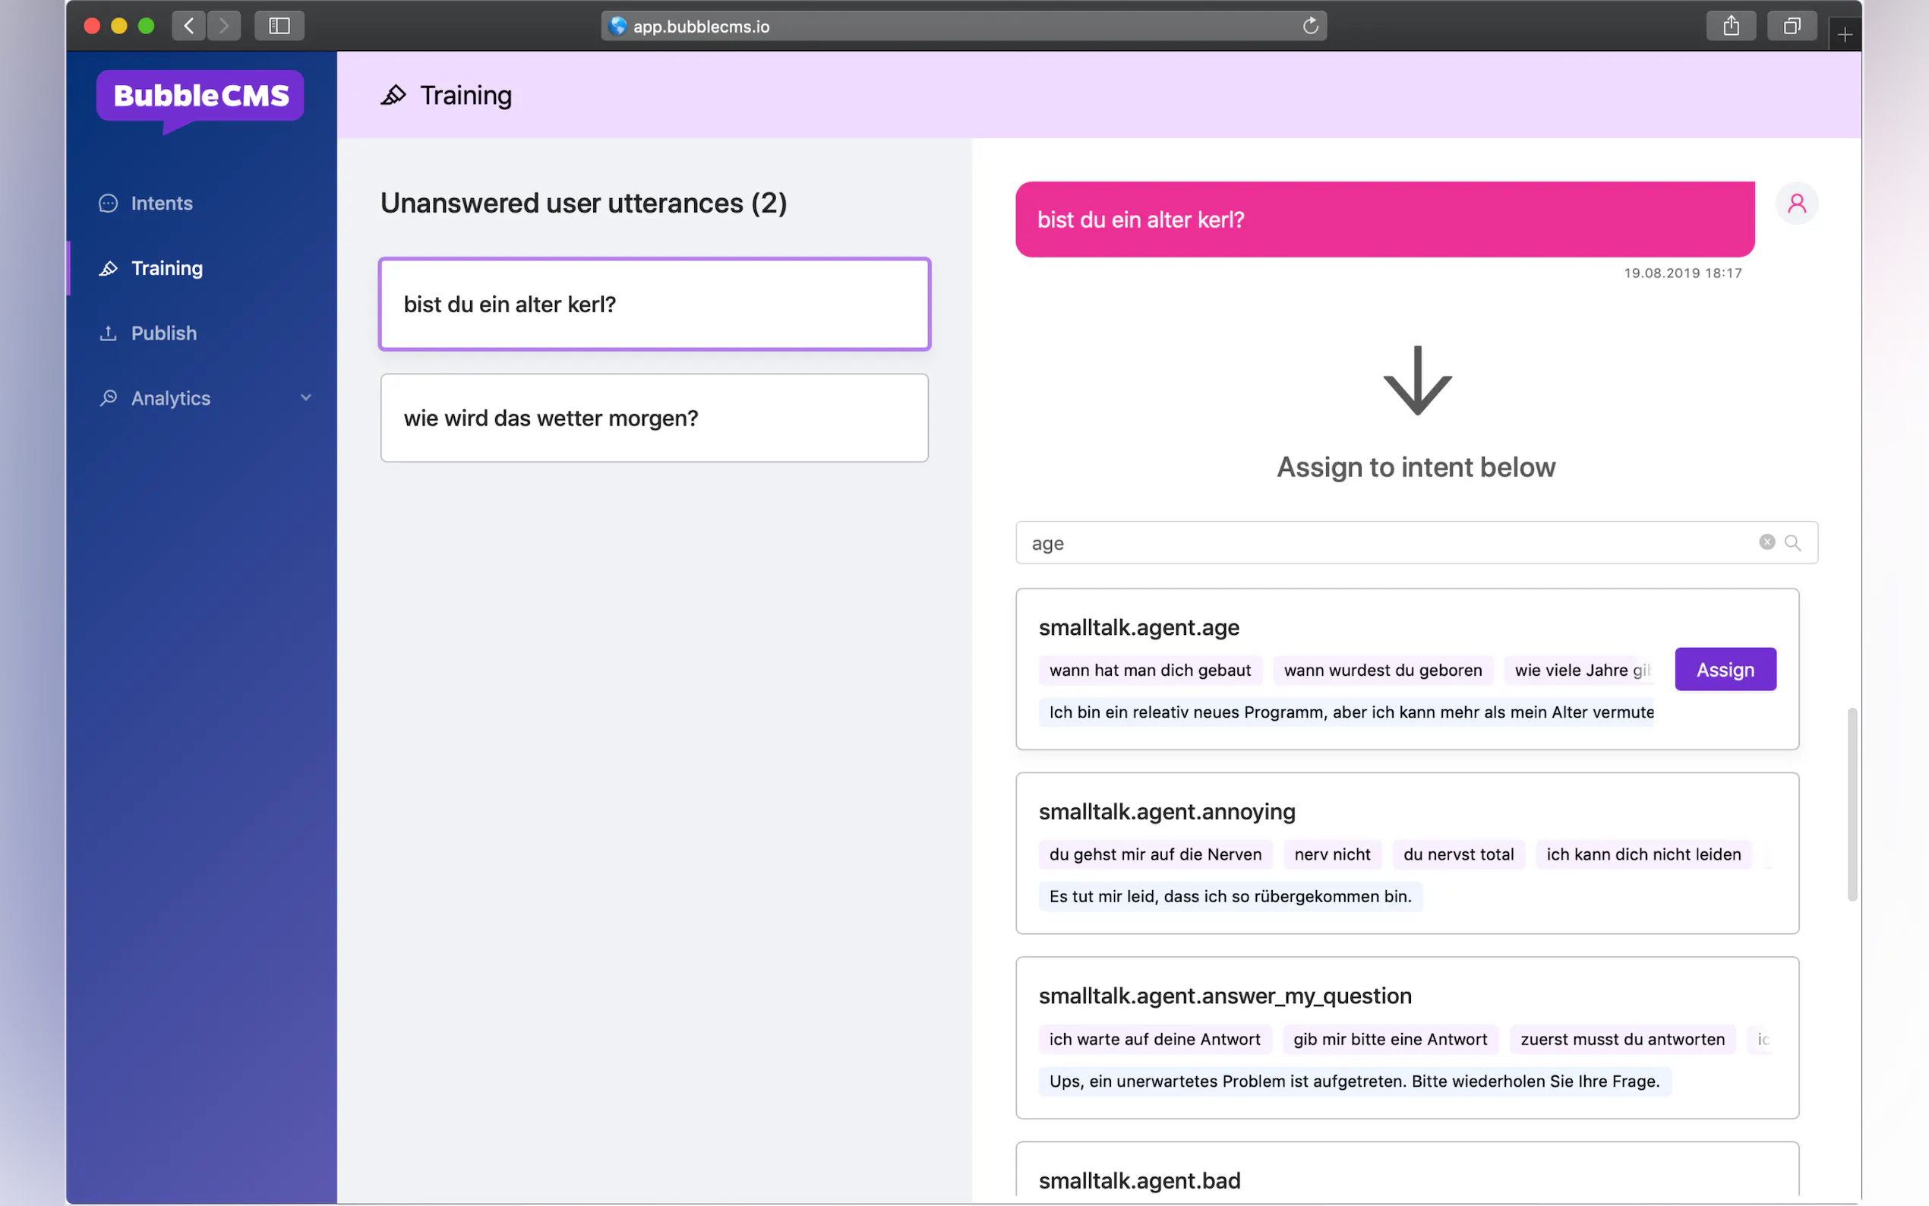
Task: Open the Intents section
Action: tap(162, 204)
